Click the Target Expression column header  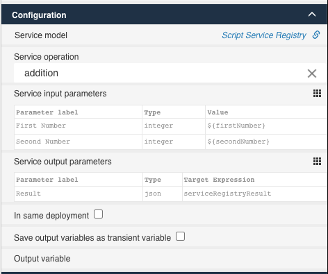point(254,180)
